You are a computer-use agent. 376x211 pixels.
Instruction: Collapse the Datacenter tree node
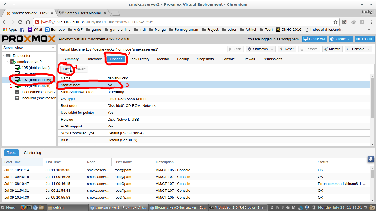coord(4,55)
